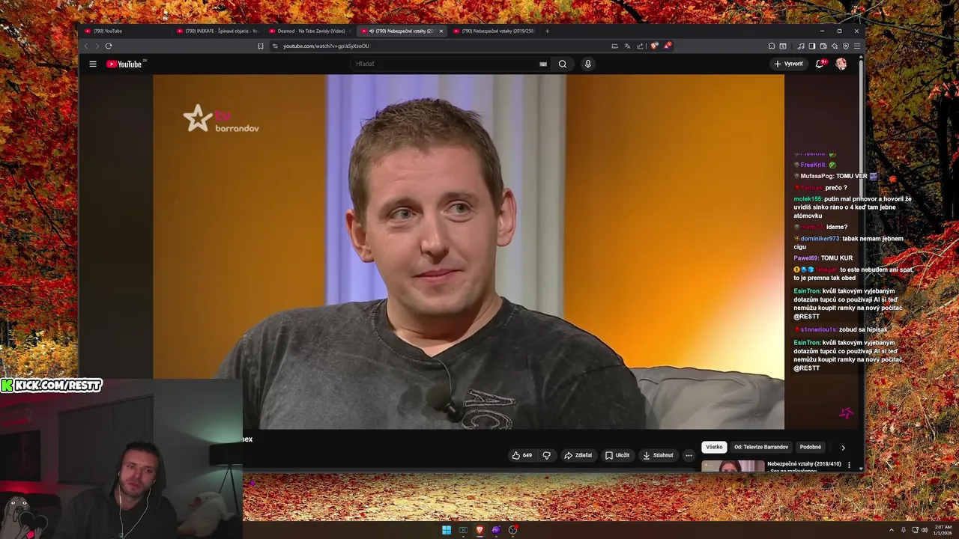Click the translate page icon
959x539 pixels.
pyautogui.click(x=628, y=46)
